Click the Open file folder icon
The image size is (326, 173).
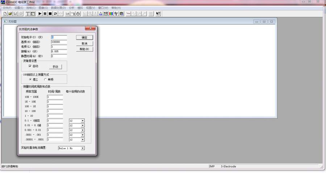10,14
